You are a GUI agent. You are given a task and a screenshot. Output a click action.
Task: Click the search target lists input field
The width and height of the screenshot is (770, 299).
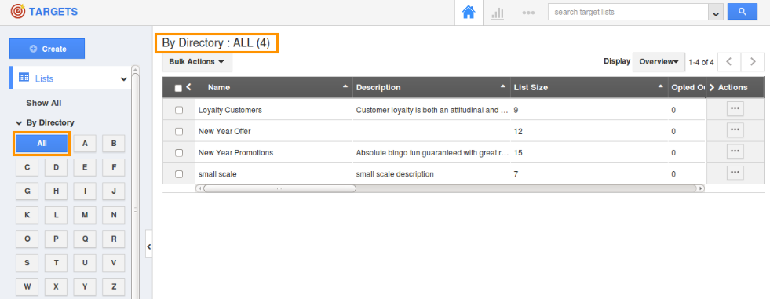point(628,13)
